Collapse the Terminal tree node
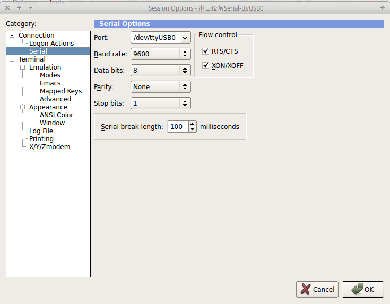The height and width of the screenshot is (304, 390). (12, 59)
